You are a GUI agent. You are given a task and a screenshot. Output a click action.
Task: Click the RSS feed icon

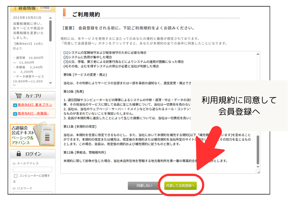pos(45,8)
